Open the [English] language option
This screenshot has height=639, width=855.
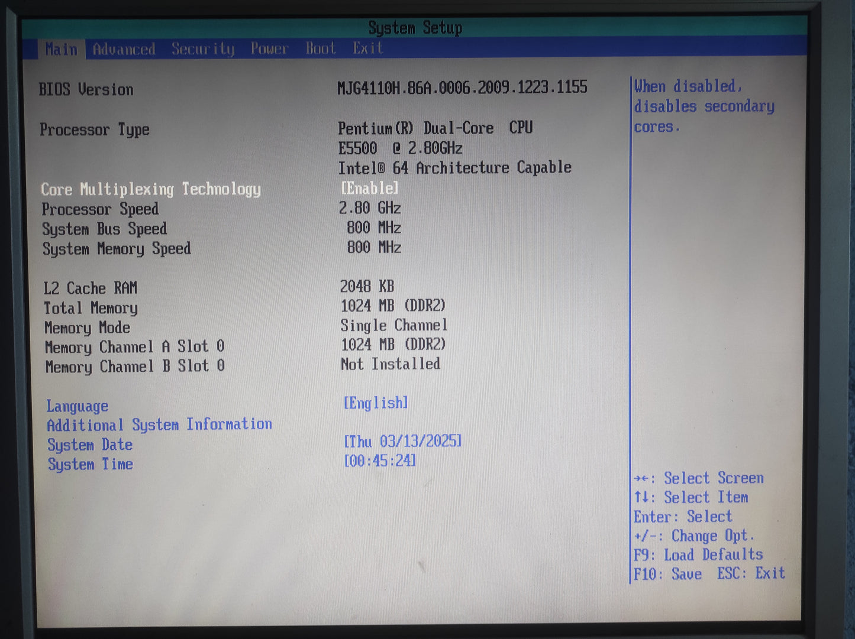tap(376, 403)
